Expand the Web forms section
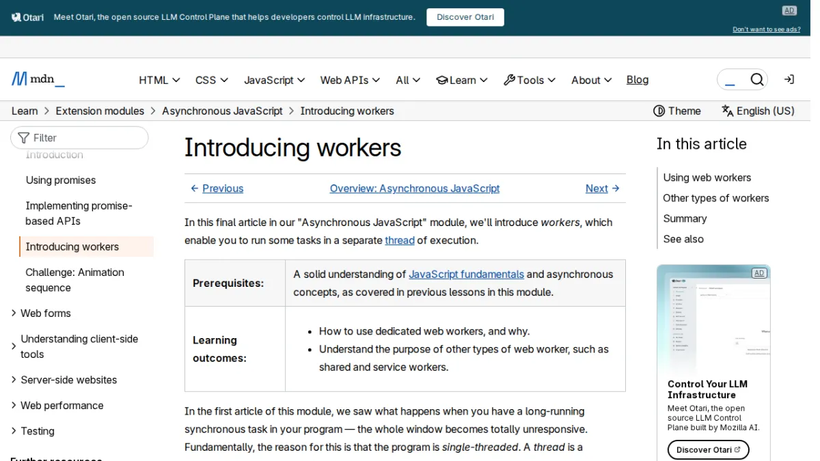The height and width of the screenshot is (461, 820). (x=41, y=313)
